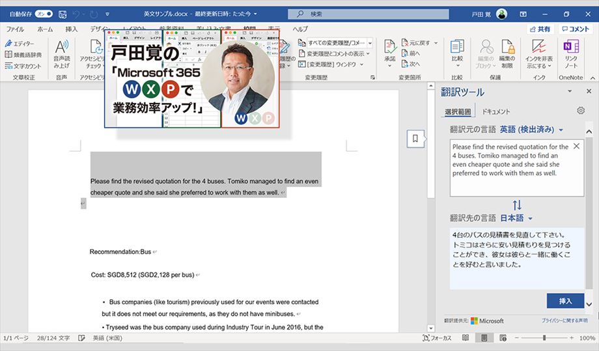Image resolution: width=599 pixels, height=351 pixels.
Task: Click the bookmark icon beside document
Action: point(415,138)
